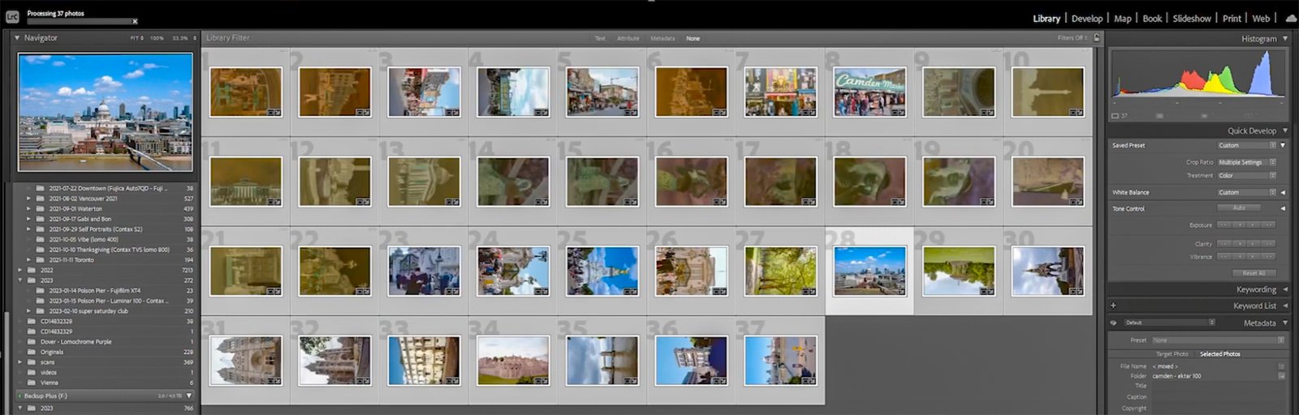This screenshot has width=1299, height=415.
Task: Open the 33.3% zoom level dropdown
Action: coord(194,38)
